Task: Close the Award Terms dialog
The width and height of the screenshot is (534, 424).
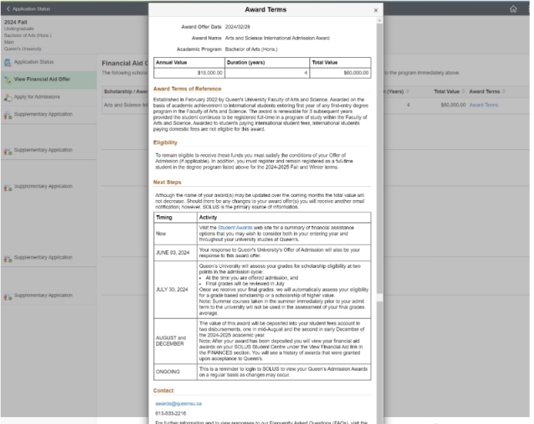Action: click(x=376, y=10)
